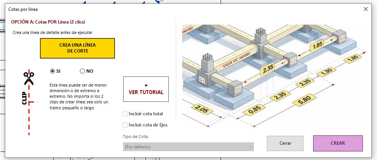Click the 2.05 dimension tag in illustration
Image resolution: width=377 pixels, height=160 pixels.
pyautogui.click(x=202, y=110)
